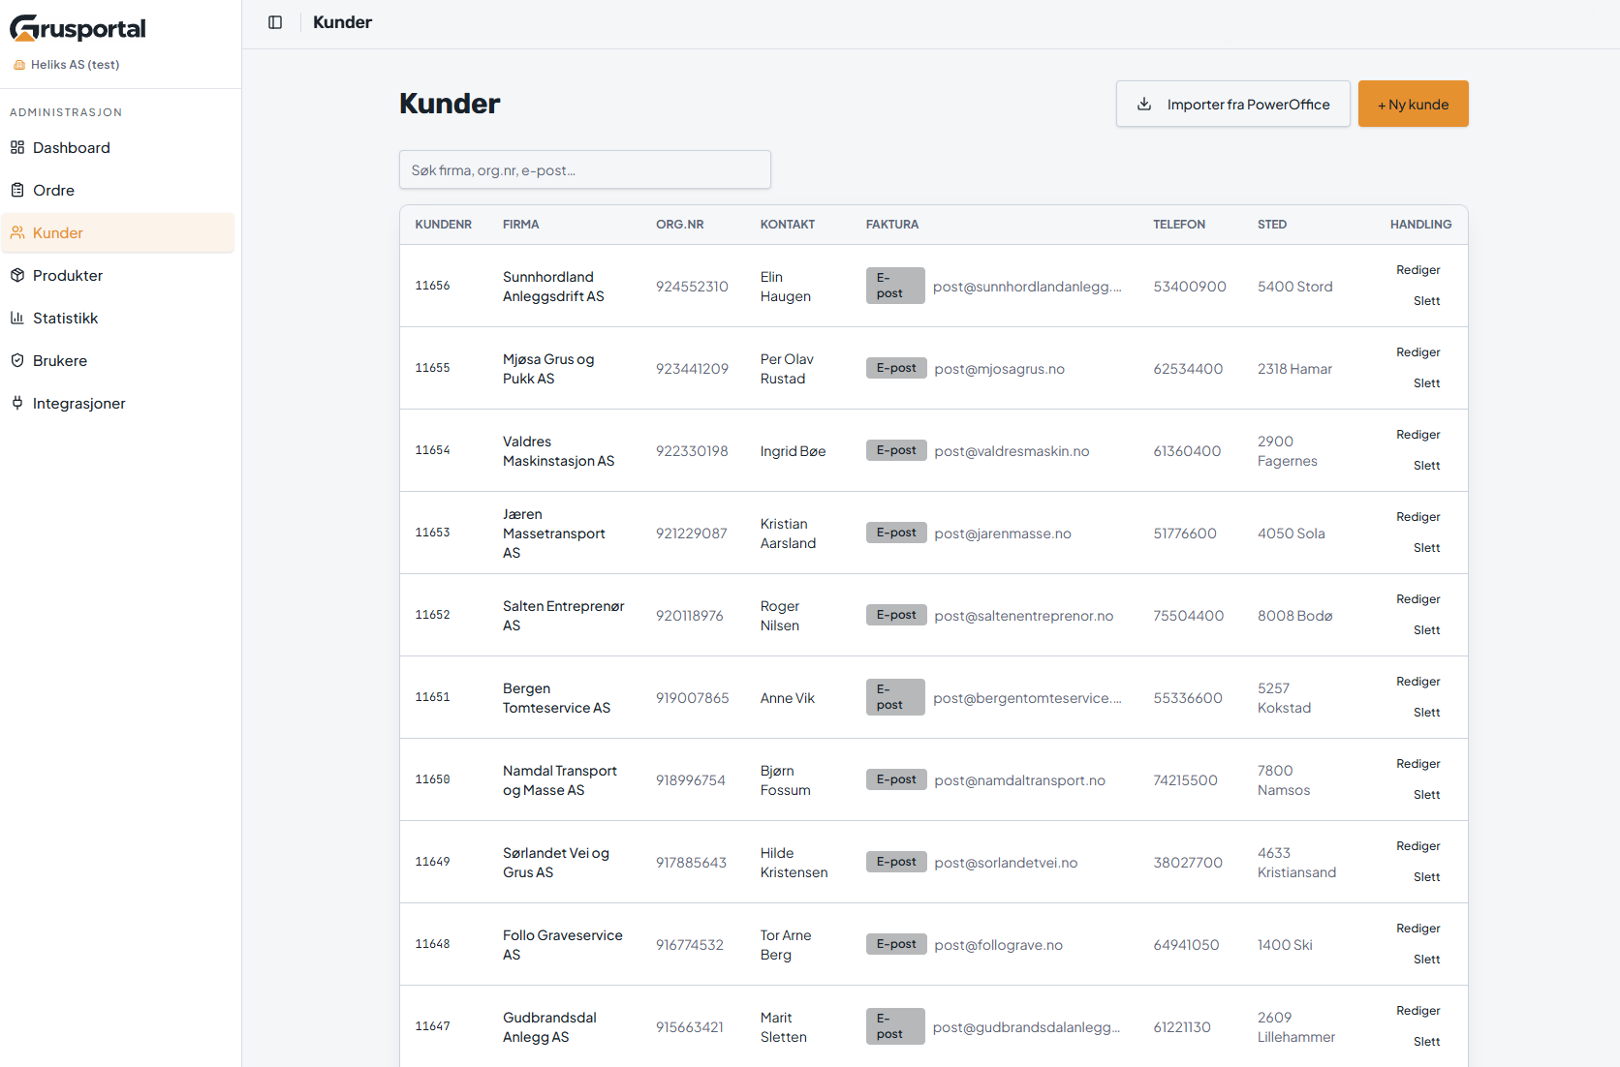Click the Ordre clipboard icon
This screenshot has height=1067, width=1620.
pyautogui.click(x=17, y=190)
